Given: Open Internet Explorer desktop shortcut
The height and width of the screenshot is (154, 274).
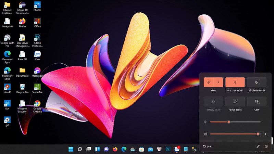Looking at the screenshot, I should 7,8.
